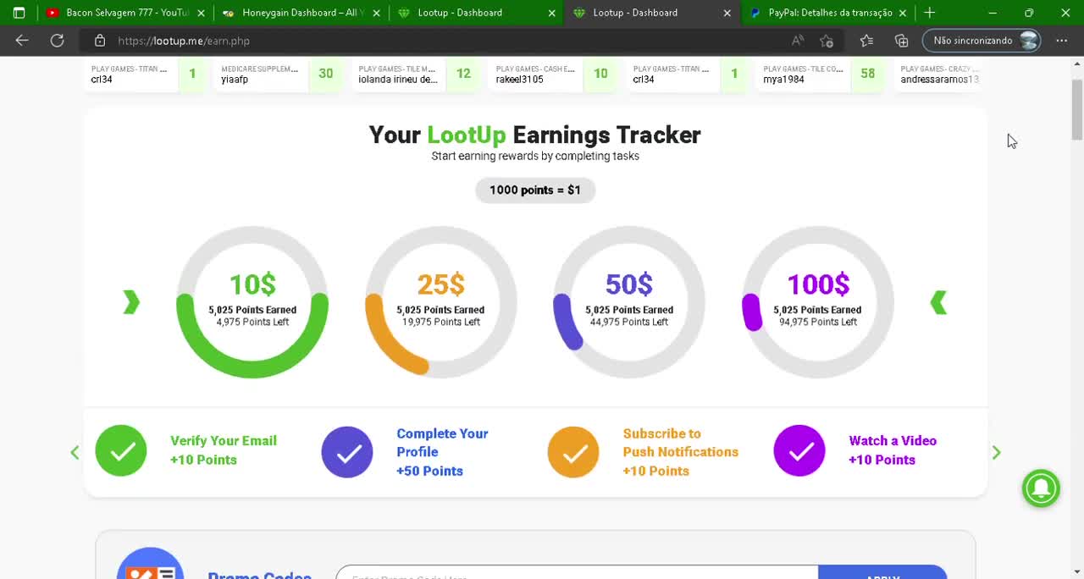1084x579 pixels.
Task: Click the yiaafp Medicare Supplement ticker entry
Action: 278,74
